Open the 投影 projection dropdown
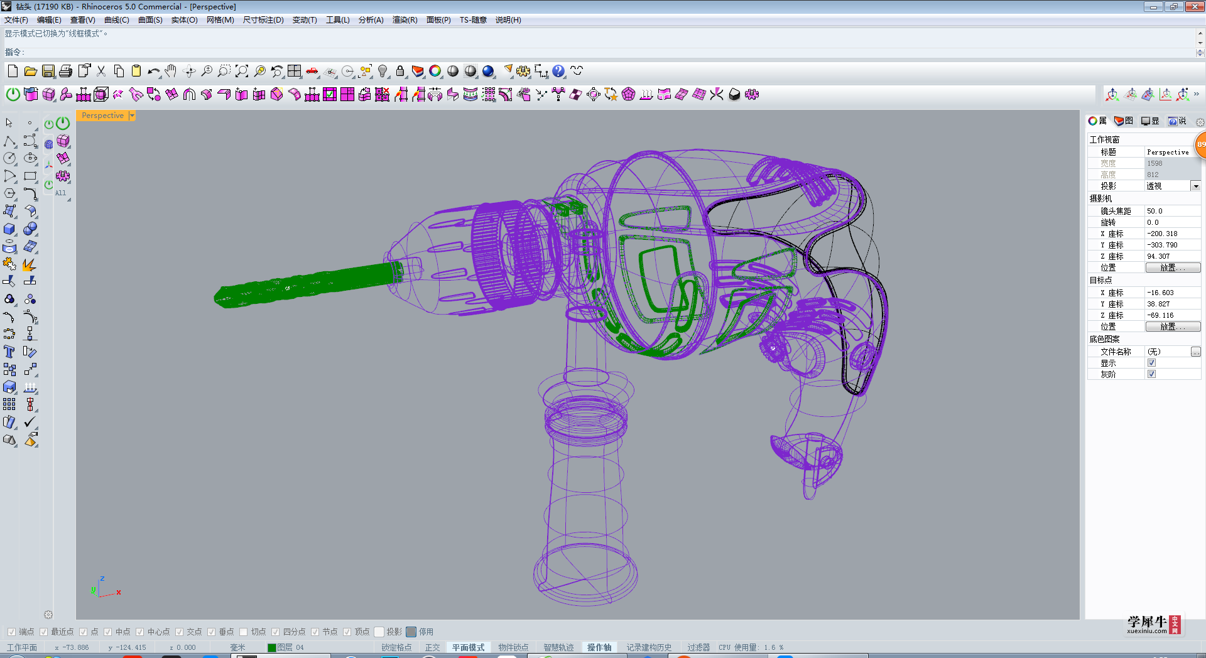 [x=1196, y=186]
